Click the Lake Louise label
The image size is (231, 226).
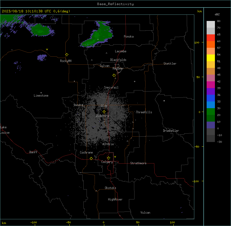coord(5,130)
